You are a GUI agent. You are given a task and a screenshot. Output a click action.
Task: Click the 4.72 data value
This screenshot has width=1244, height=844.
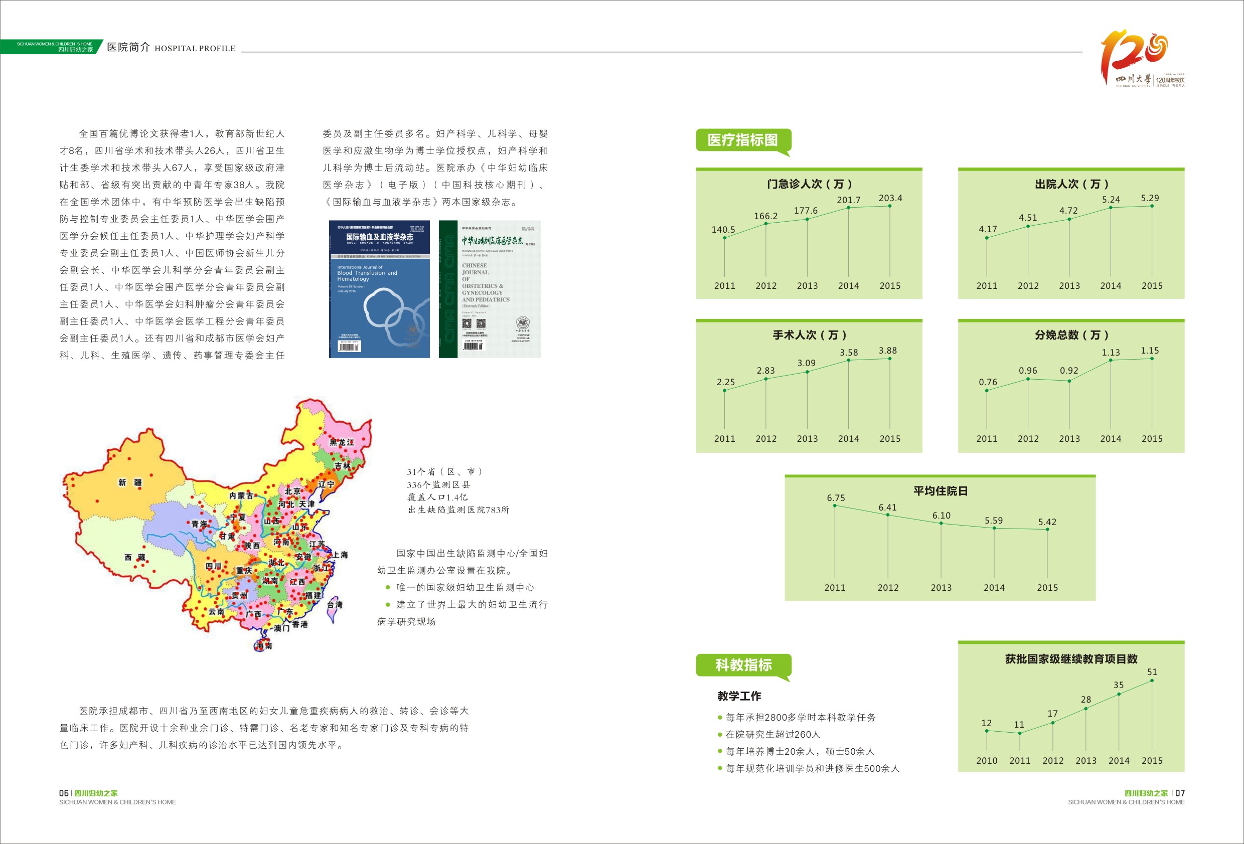[x=1068, y=211]
